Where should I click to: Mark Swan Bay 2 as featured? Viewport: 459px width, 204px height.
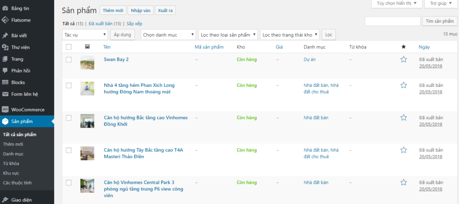coord(403,59)
